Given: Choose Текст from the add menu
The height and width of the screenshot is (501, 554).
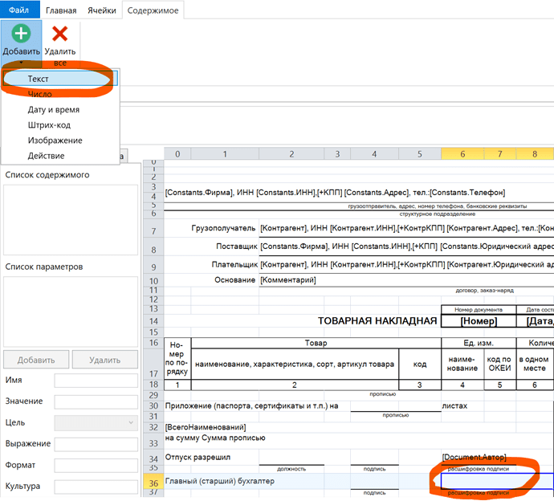Looking at the screenshot, I should point(59,79).
